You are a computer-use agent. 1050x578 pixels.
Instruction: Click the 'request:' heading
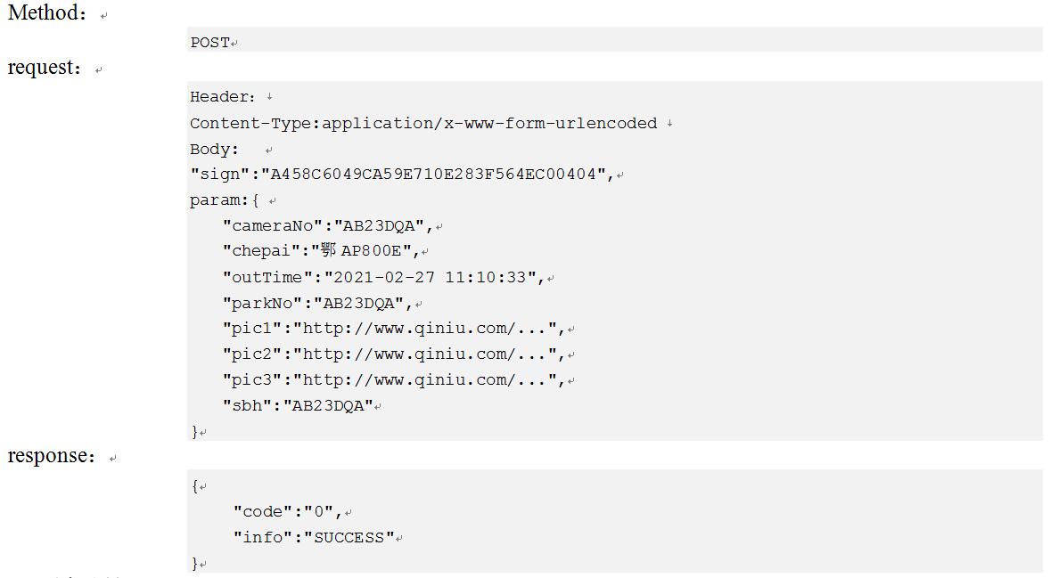[45, 68]
